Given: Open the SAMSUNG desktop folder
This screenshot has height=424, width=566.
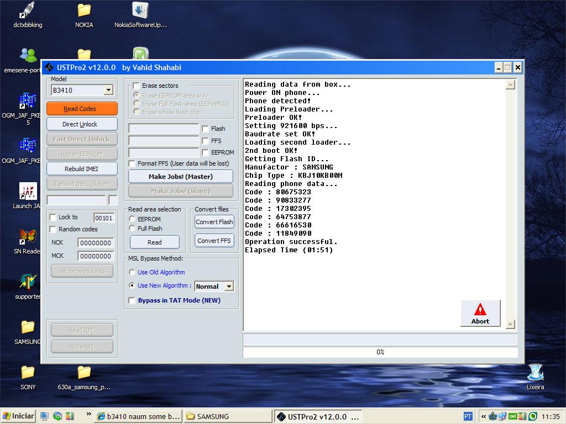Looking at the screenshot, I should tap(28, 332).
